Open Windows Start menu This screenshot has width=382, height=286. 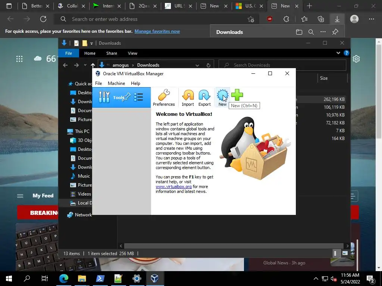[9, 278]
